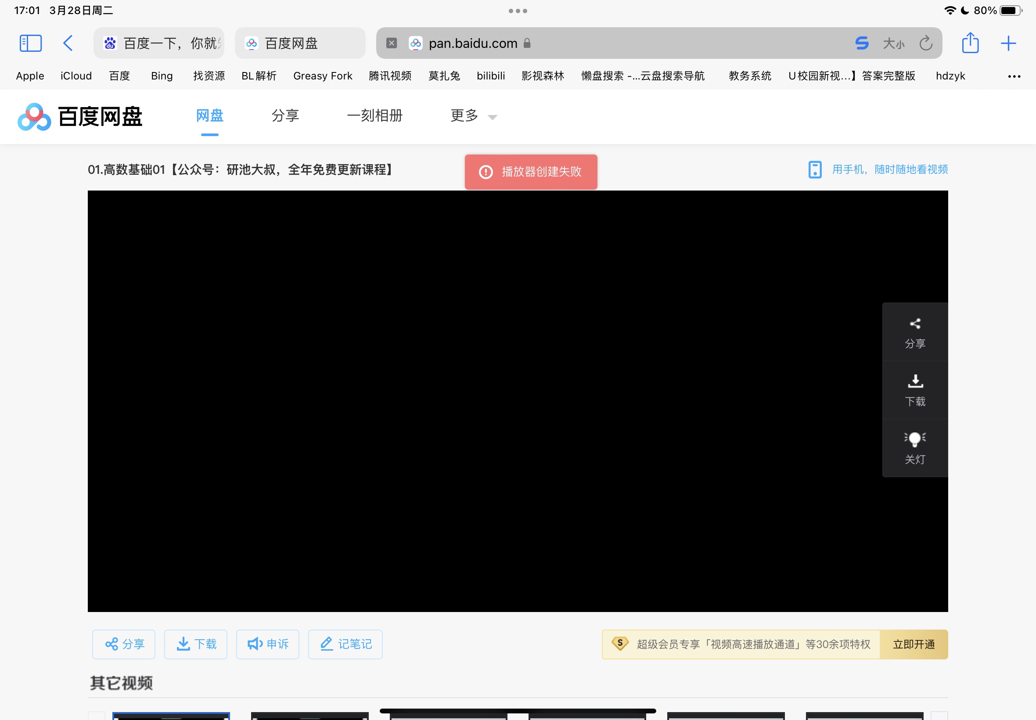1036x720 pixels.
Task: Click the 记笔记 note button
Action: click(345, 644)
